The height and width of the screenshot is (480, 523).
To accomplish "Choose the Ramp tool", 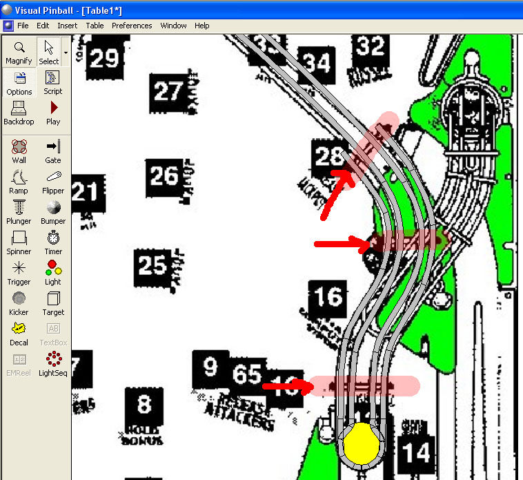I will [19, 181].
